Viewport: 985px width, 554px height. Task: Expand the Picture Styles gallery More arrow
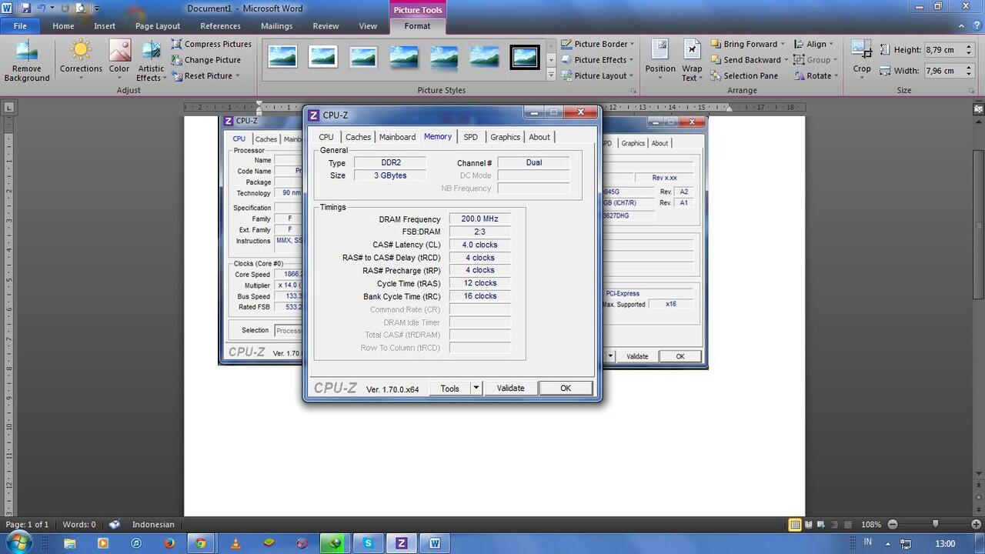pos(551,75)
